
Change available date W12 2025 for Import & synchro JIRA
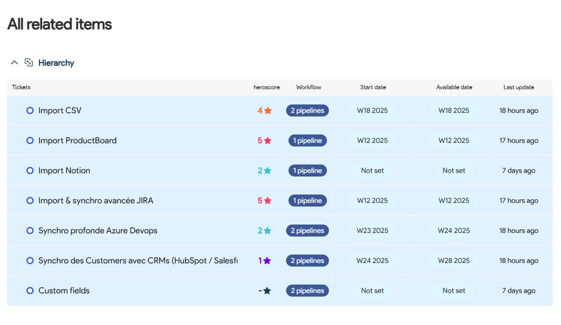pos(454,201)
